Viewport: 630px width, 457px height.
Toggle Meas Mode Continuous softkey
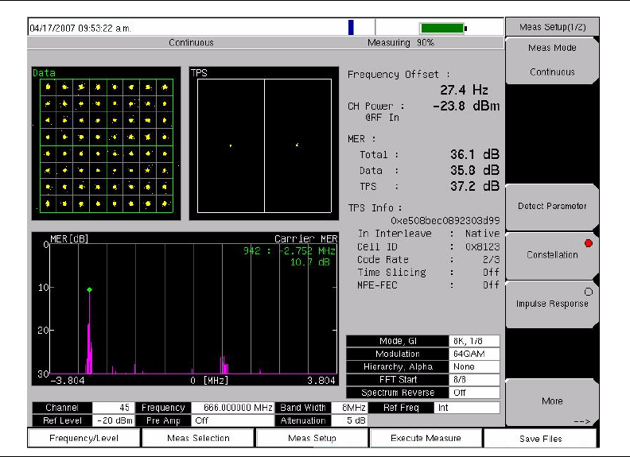(x=552, y=60)
